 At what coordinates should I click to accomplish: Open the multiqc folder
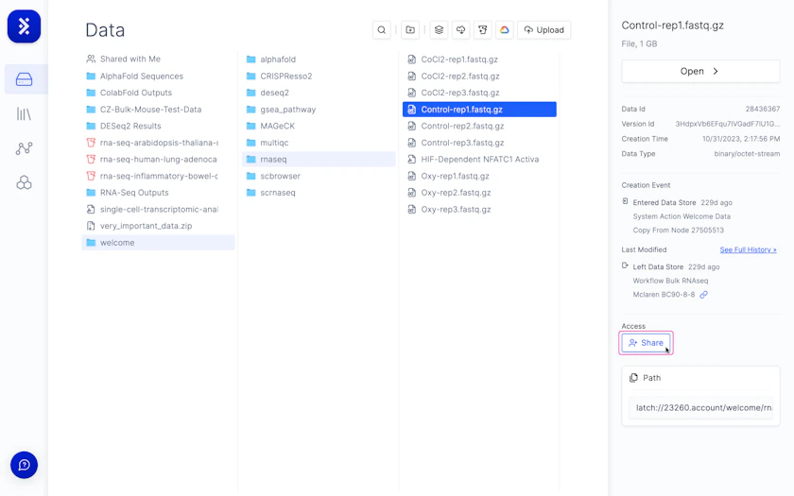(x=319, y=143)
